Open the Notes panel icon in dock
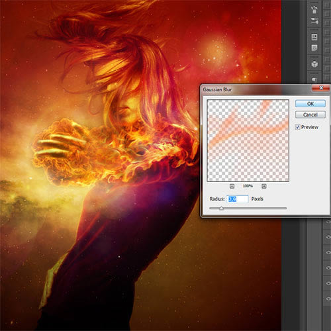The image size is (331, 331). 314,48
